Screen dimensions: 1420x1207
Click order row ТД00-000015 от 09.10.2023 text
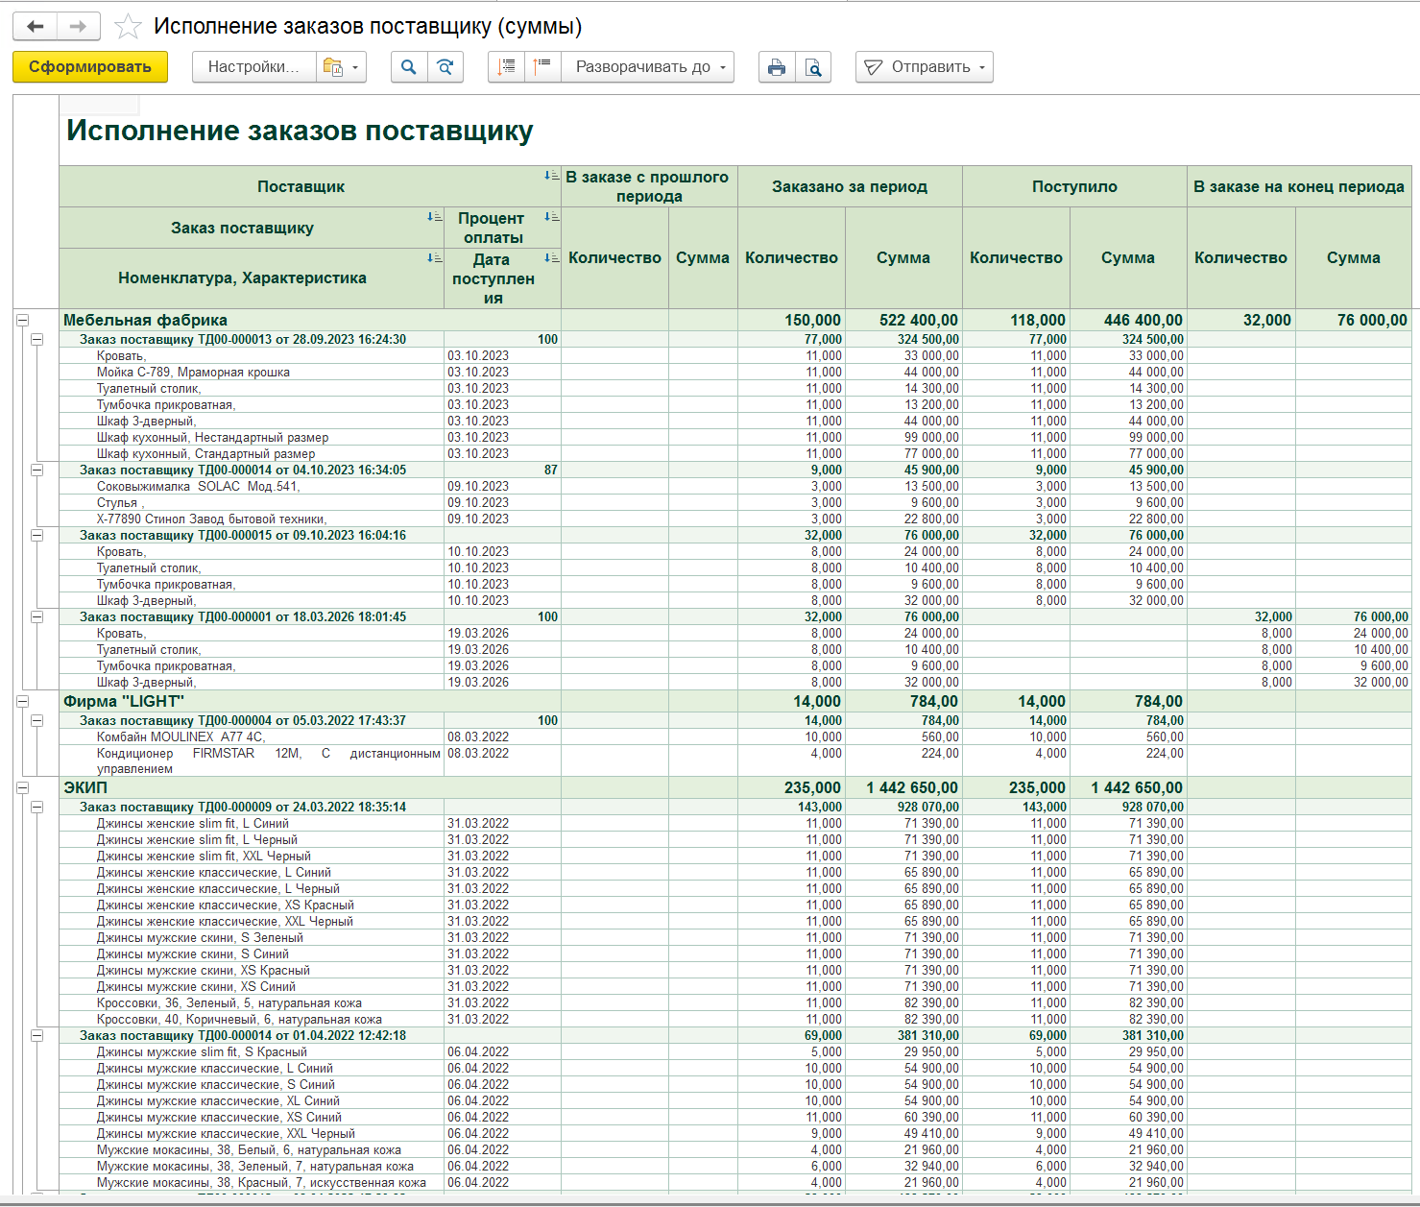coord(243,536)
